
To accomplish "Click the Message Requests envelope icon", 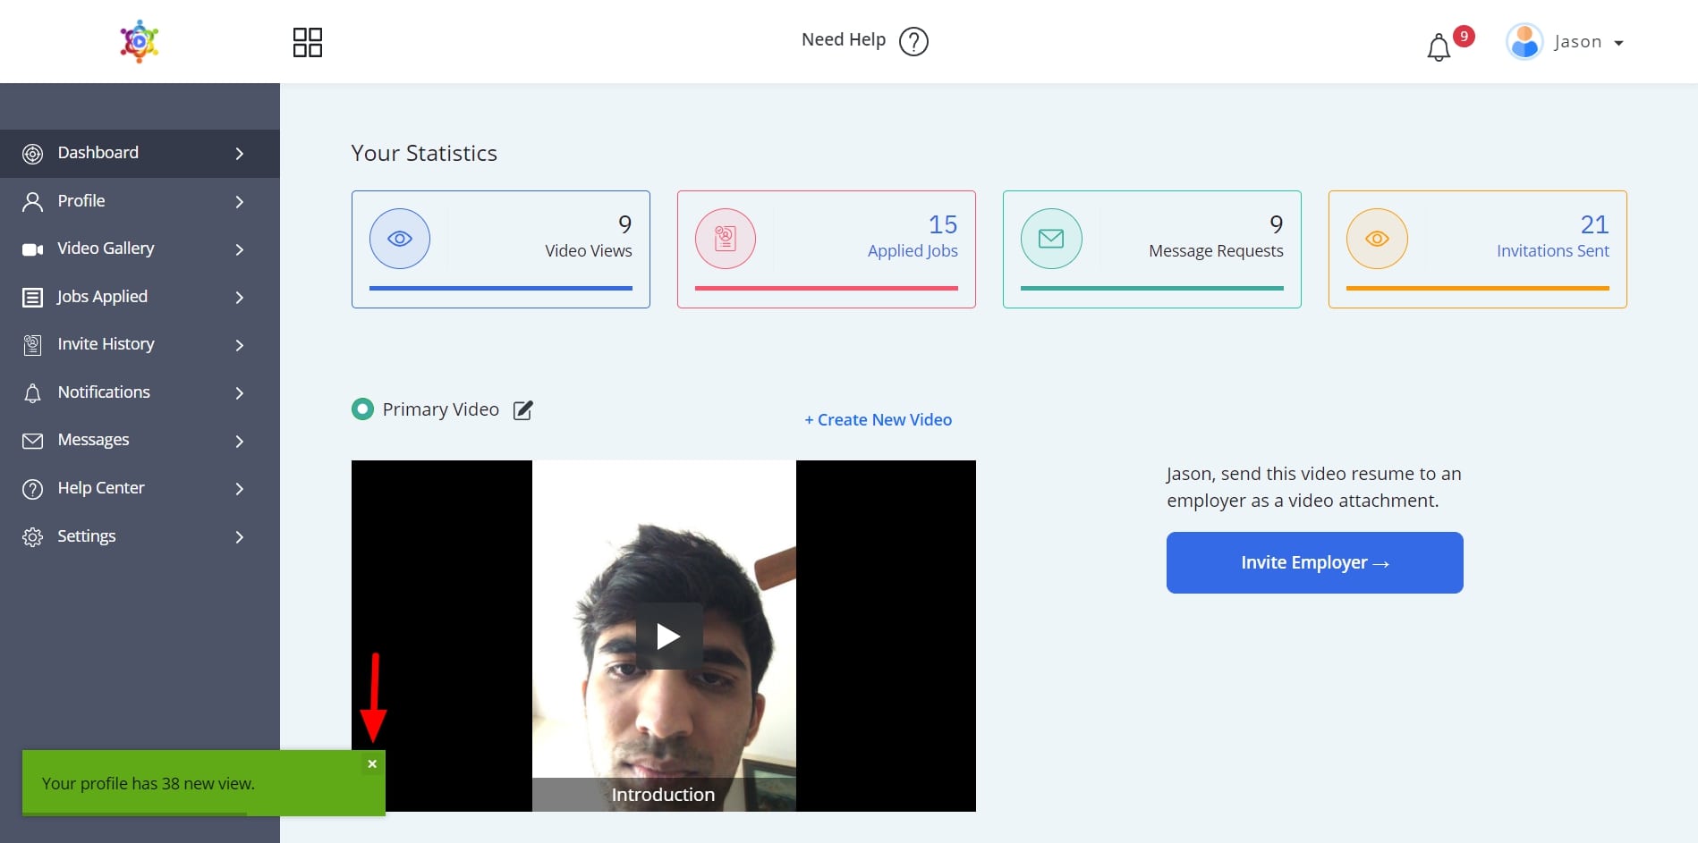I will point(1051,239).
